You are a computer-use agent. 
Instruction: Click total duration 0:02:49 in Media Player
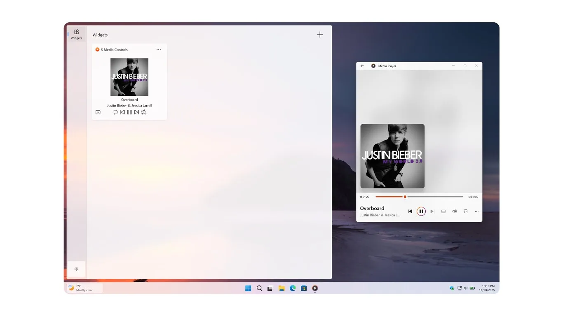point(473,197)
